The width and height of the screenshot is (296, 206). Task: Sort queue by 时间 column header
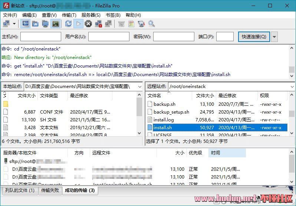click(227, 153)
